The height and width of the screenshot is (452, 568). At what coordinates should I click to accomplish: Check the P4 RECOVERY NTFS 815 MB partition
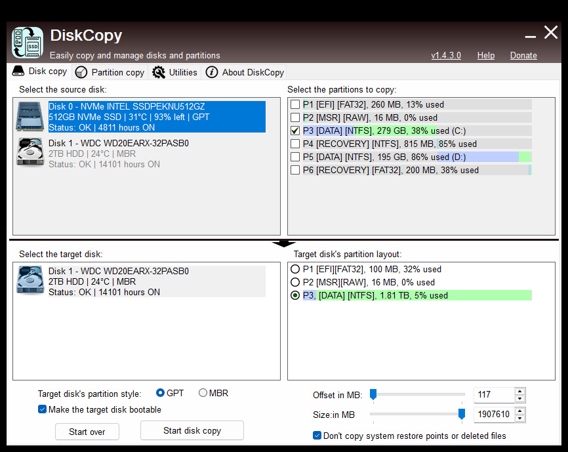pyautogui.click(x=295, y=144)
